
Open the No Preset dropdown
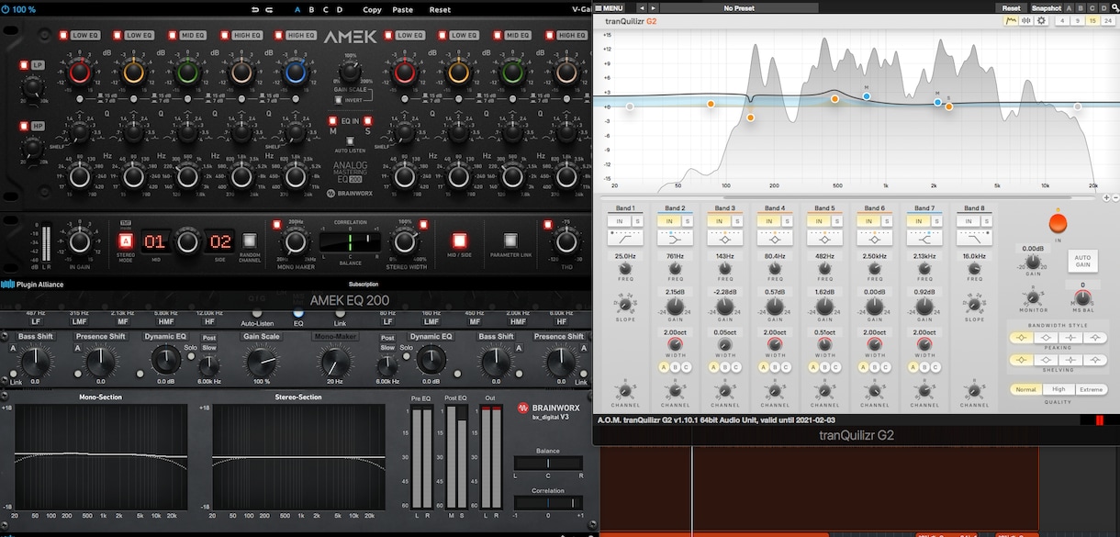click(739, 7)
